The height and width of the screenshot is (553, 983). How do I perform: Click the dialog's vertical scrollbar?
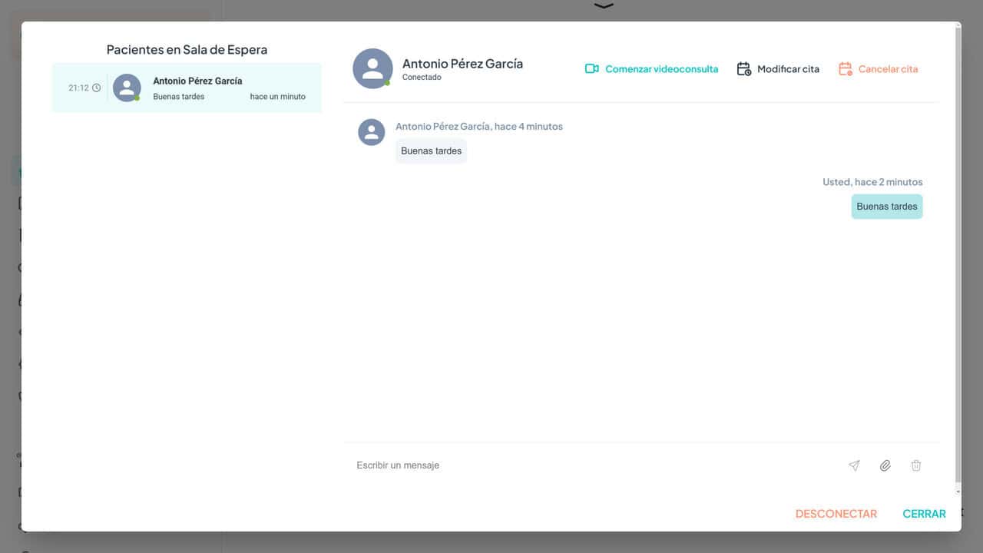[958, 253]
